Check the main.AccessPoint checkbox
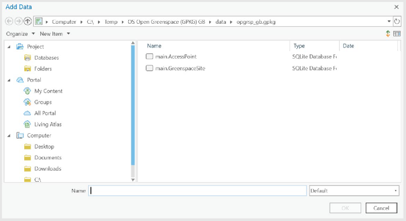 click(x=150, y=56)
